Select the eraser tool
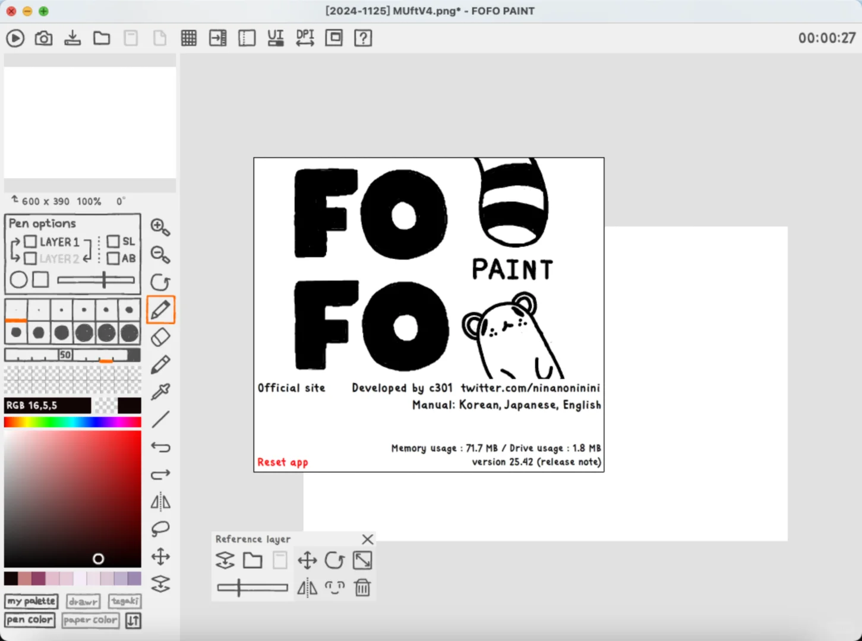862x641 pixels. click(x=160, y=337)
